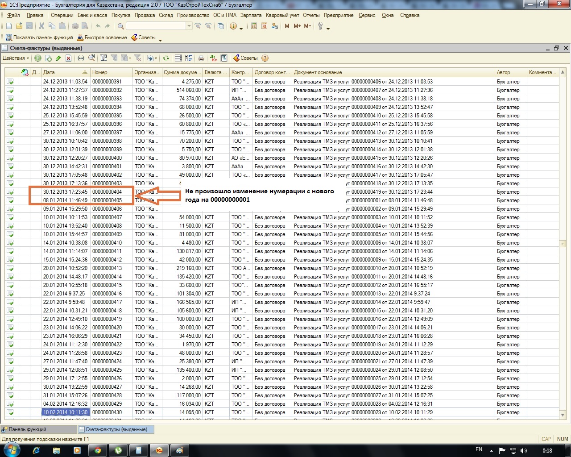Click the Paste clipboard icon
The image size is (571, 457).
coord(62,26)
